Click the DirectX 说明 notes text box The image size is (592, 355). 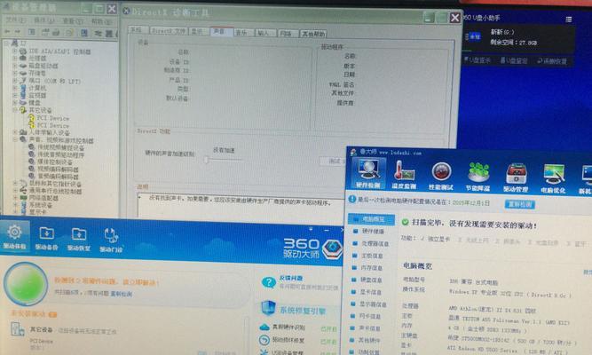tap(241, 206)
